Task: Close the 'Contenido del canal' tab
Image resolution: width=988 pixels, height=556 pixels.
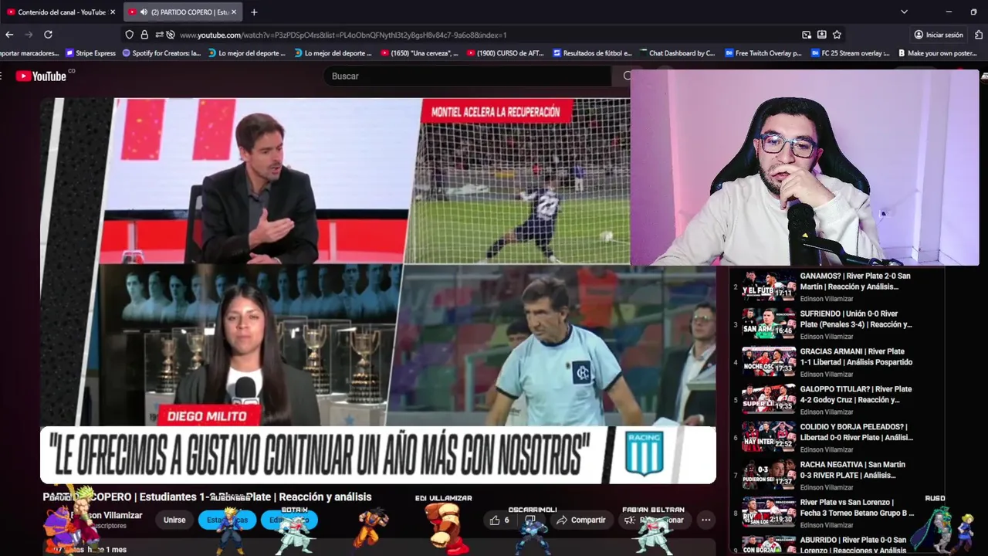Action: 113,12
